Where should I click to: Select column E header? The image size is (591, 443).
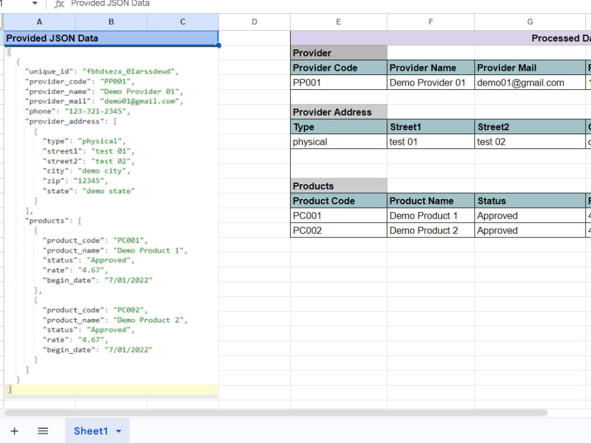(x=339, y=22)
